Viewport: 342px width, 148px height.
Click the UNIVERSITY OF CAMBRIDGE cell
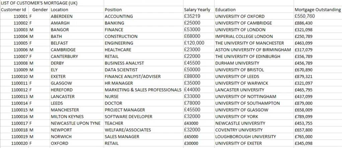(x=244, y=23)
